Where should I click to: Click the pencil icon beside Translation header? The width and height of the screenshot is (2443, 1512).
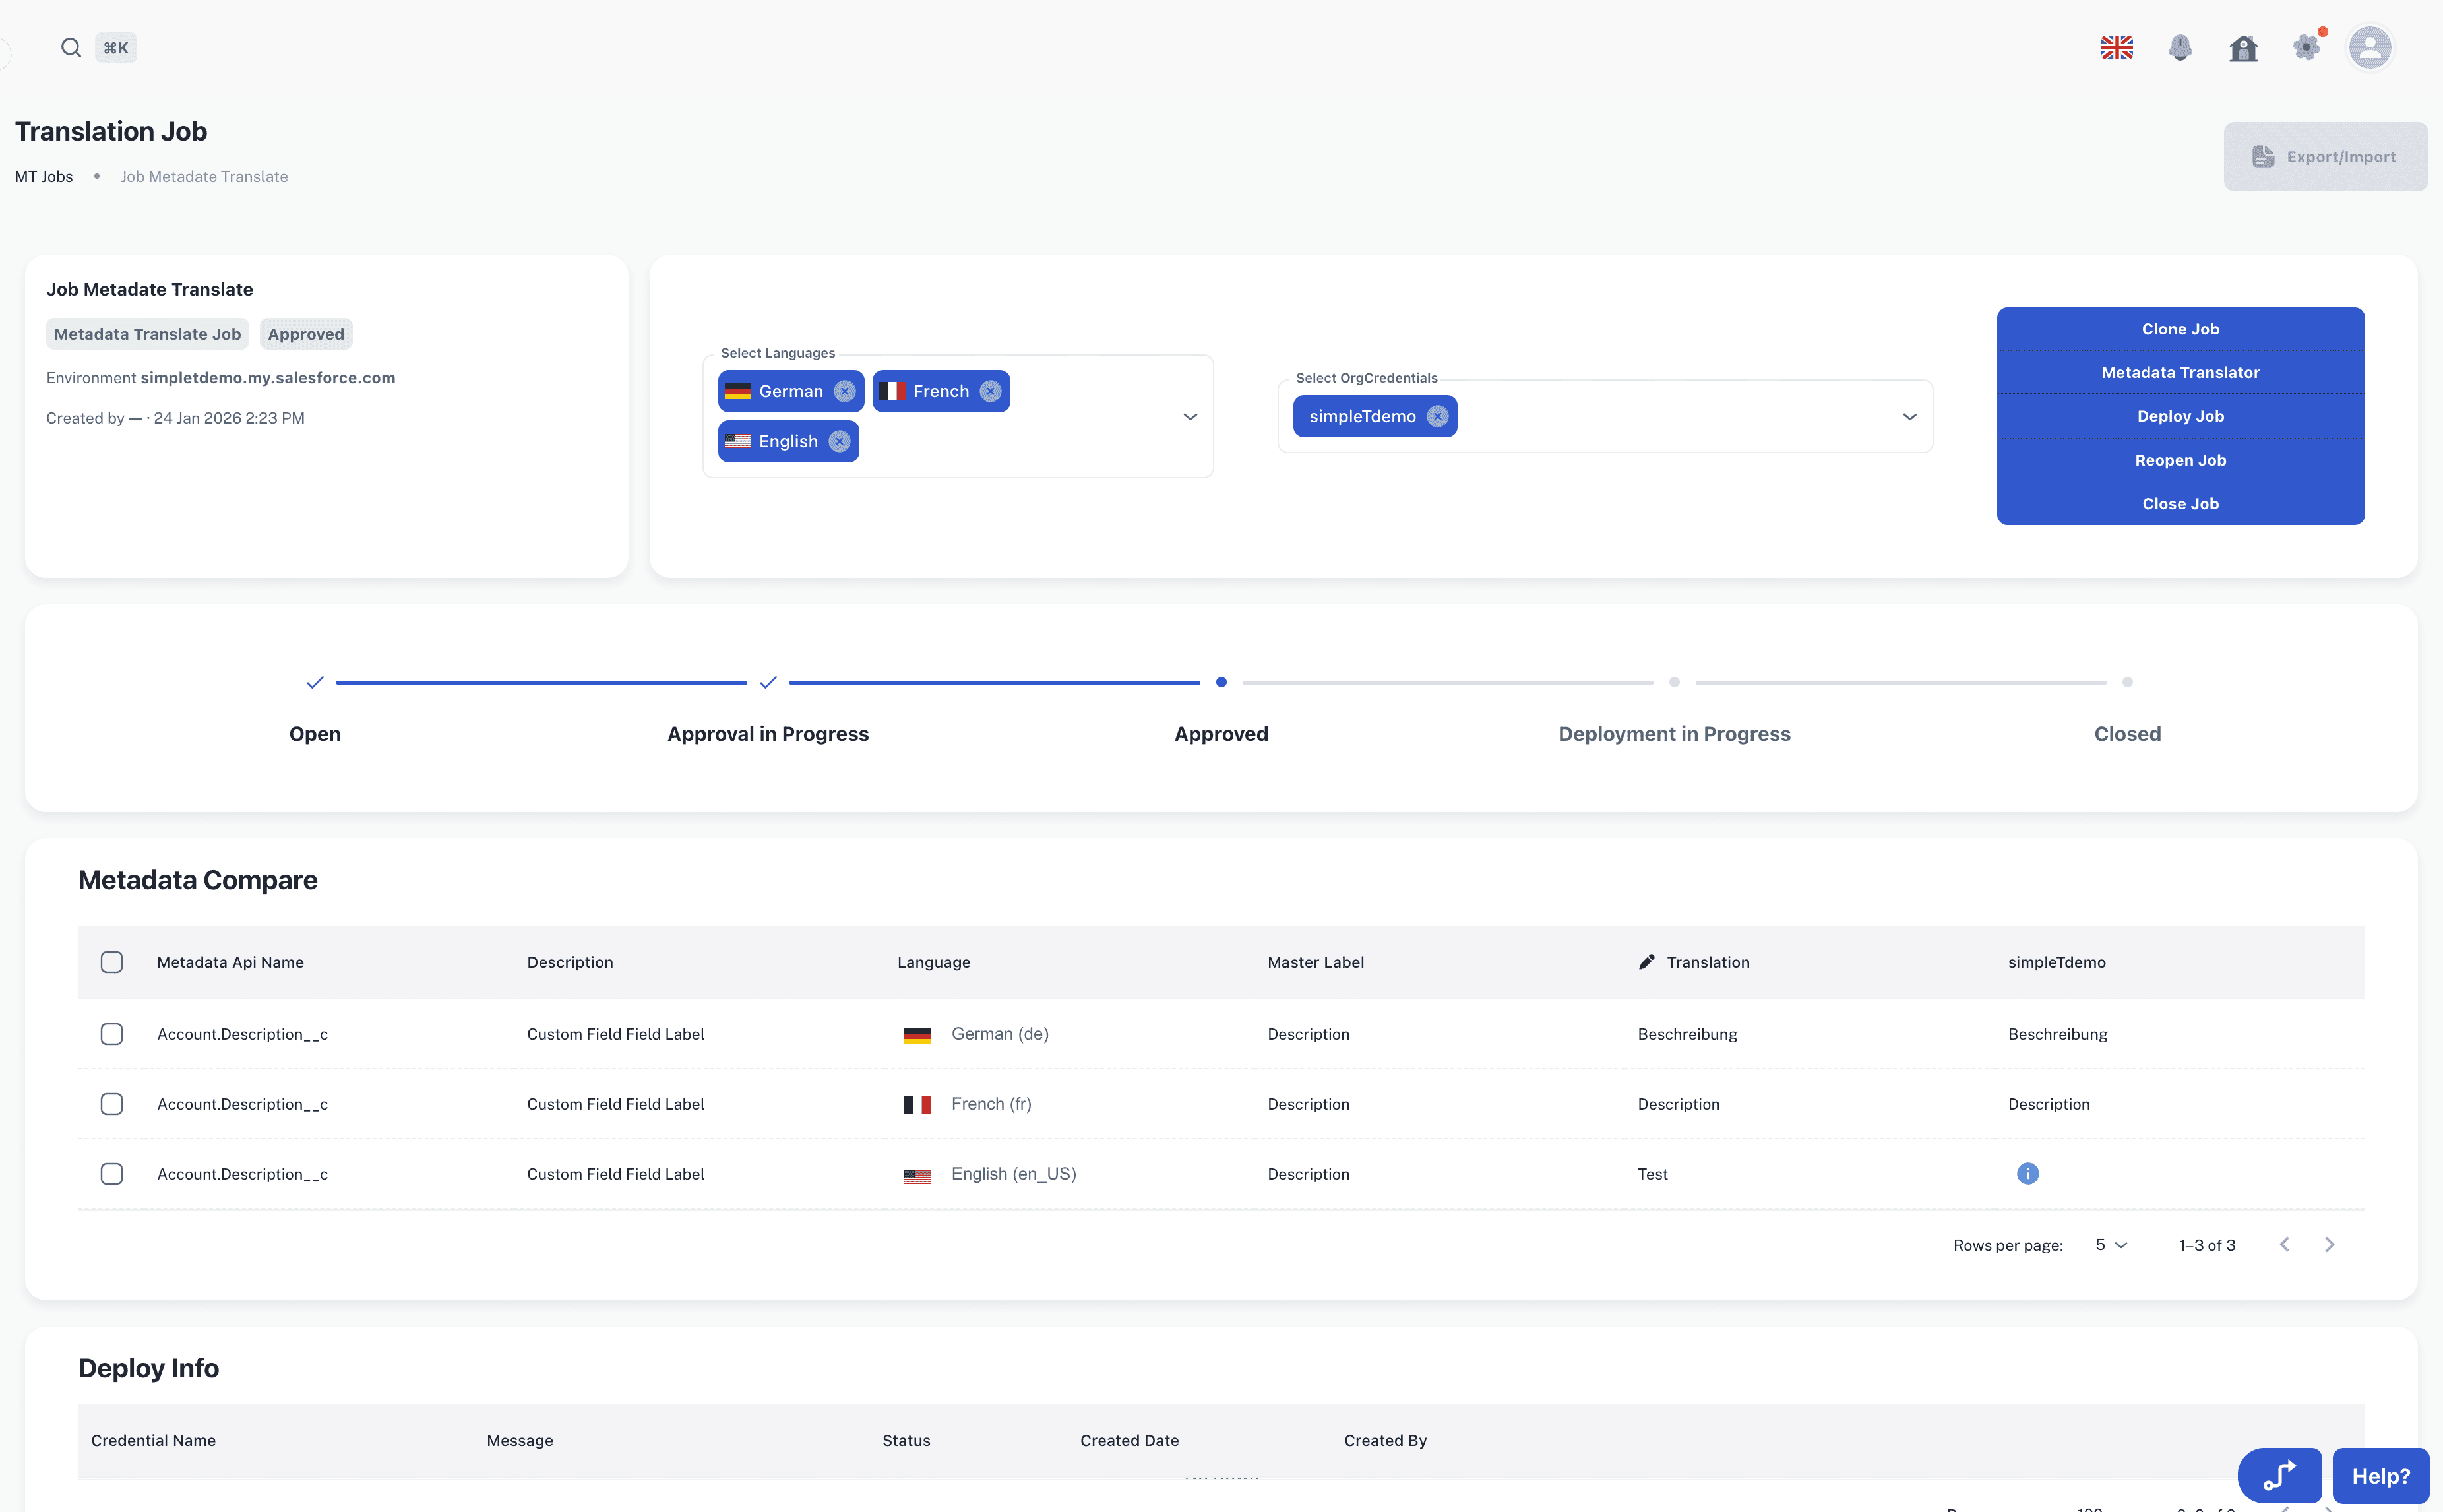1646,962
